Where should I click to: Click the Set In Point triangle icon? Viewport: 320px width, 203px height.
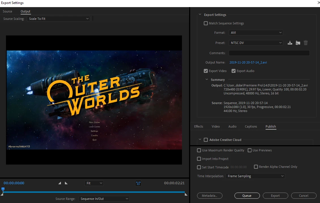pyautogui.click(x=60, y=183)
